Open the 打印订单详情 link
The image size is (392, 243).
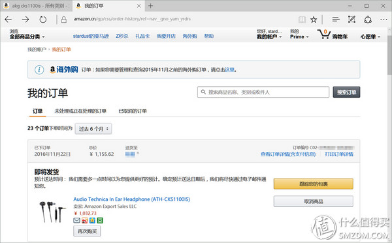(339, 154)
